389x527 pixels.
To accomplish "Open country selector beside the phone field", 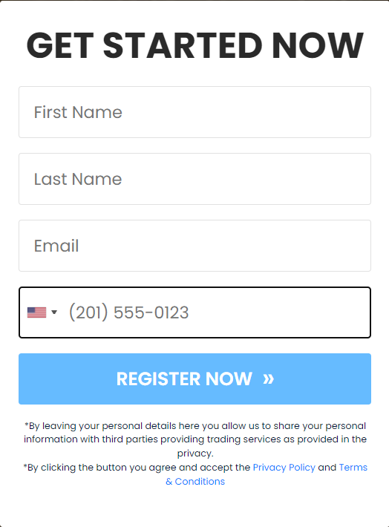I will click(x=42, y=312).
